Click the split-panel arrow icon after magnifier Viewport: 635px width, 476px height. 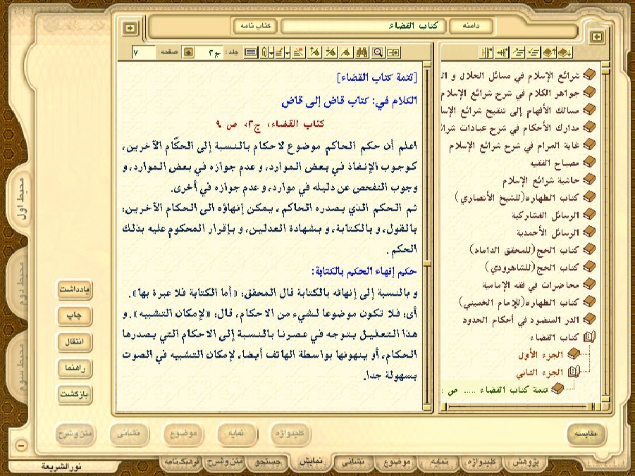[393, 52]
